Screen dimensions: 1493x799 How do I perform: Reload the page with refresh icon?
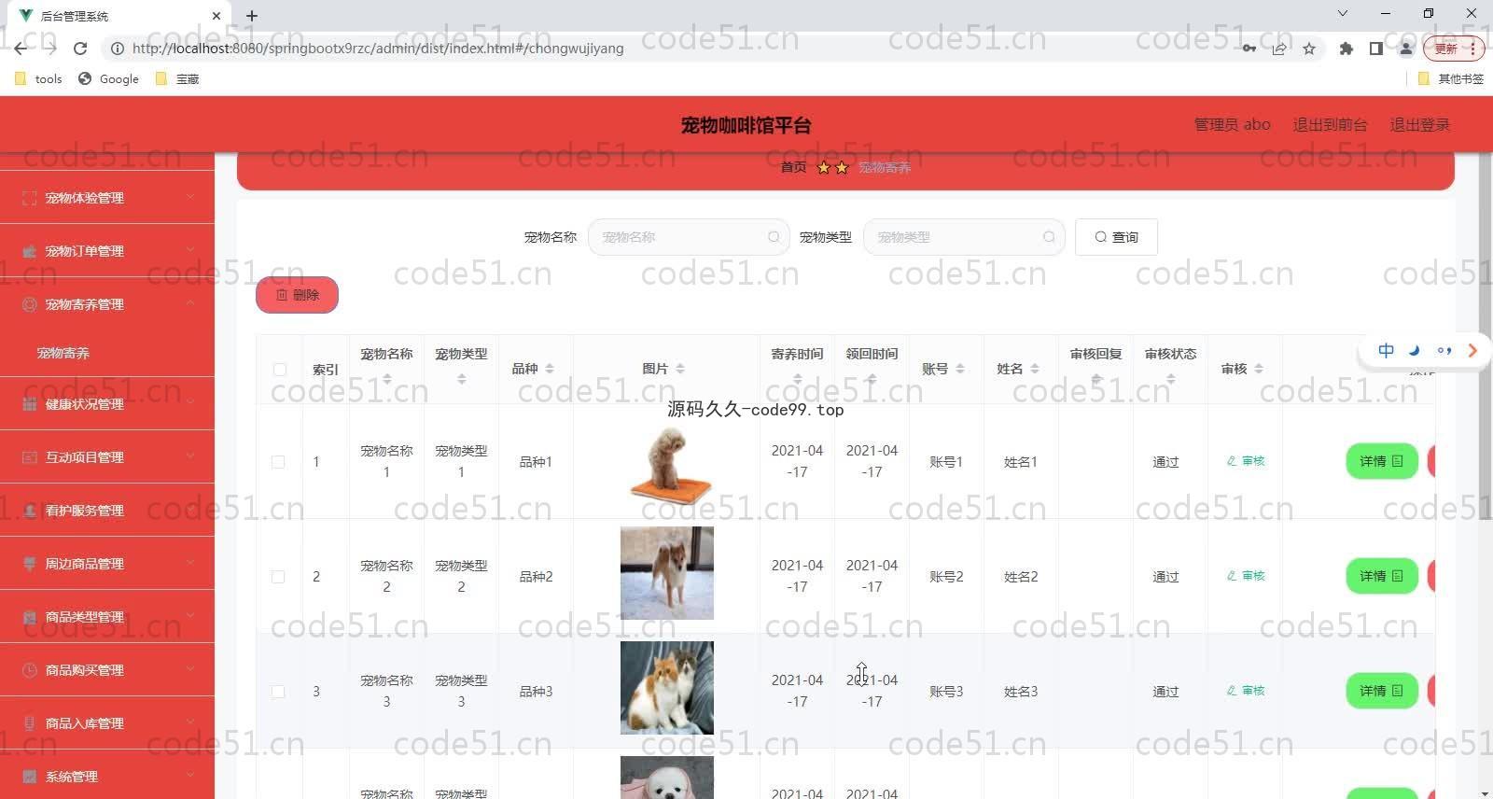(80, 49)
